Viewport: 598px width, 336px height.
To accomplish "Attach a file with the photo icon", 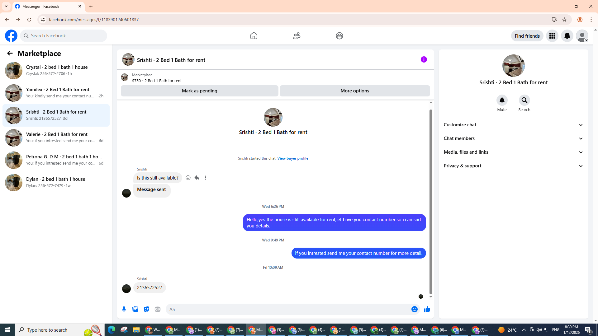I will point(135,309).
